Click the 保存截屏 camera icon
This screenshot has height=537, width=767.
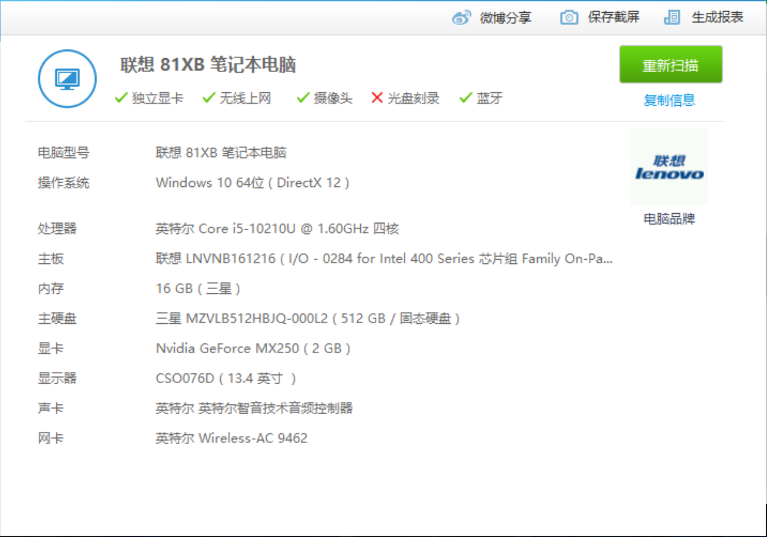[x=569, y=18]
